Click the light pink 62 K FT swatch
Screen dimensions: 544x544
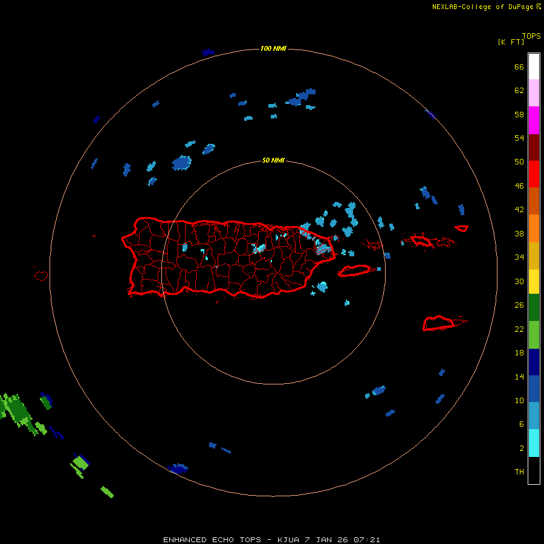(x=534, y=92)
